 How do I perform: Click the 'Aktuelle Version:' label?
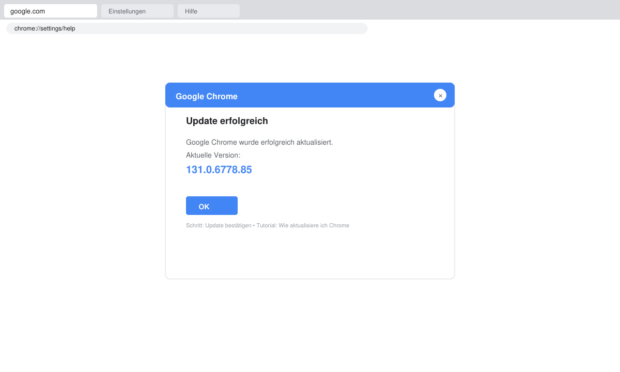coord(213,155)
